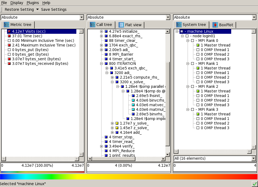Screen dimensions: 258x187
Task: Click the red square beside Time (sec)
Action: (x=9, y=36)
